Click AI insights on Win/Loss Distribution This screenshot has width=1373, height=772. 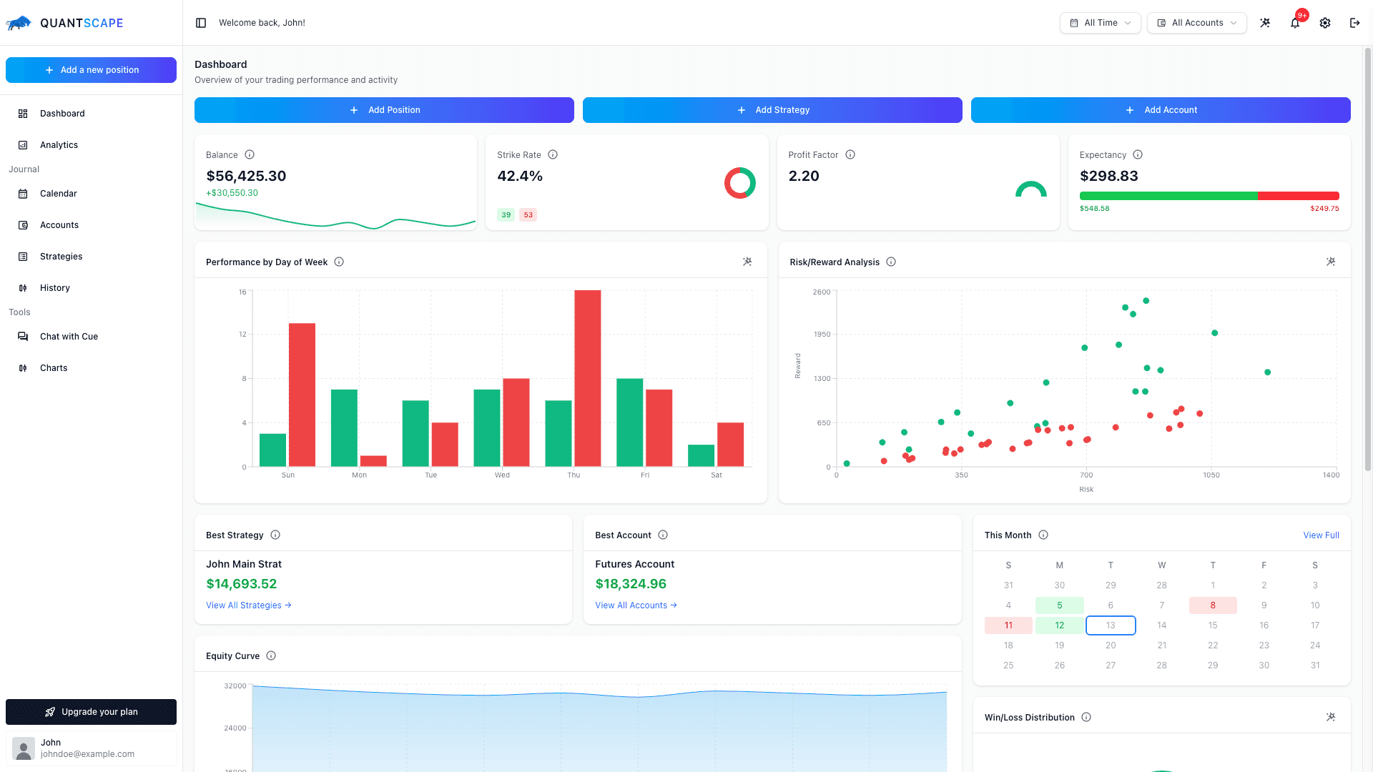pos(1331,716)
